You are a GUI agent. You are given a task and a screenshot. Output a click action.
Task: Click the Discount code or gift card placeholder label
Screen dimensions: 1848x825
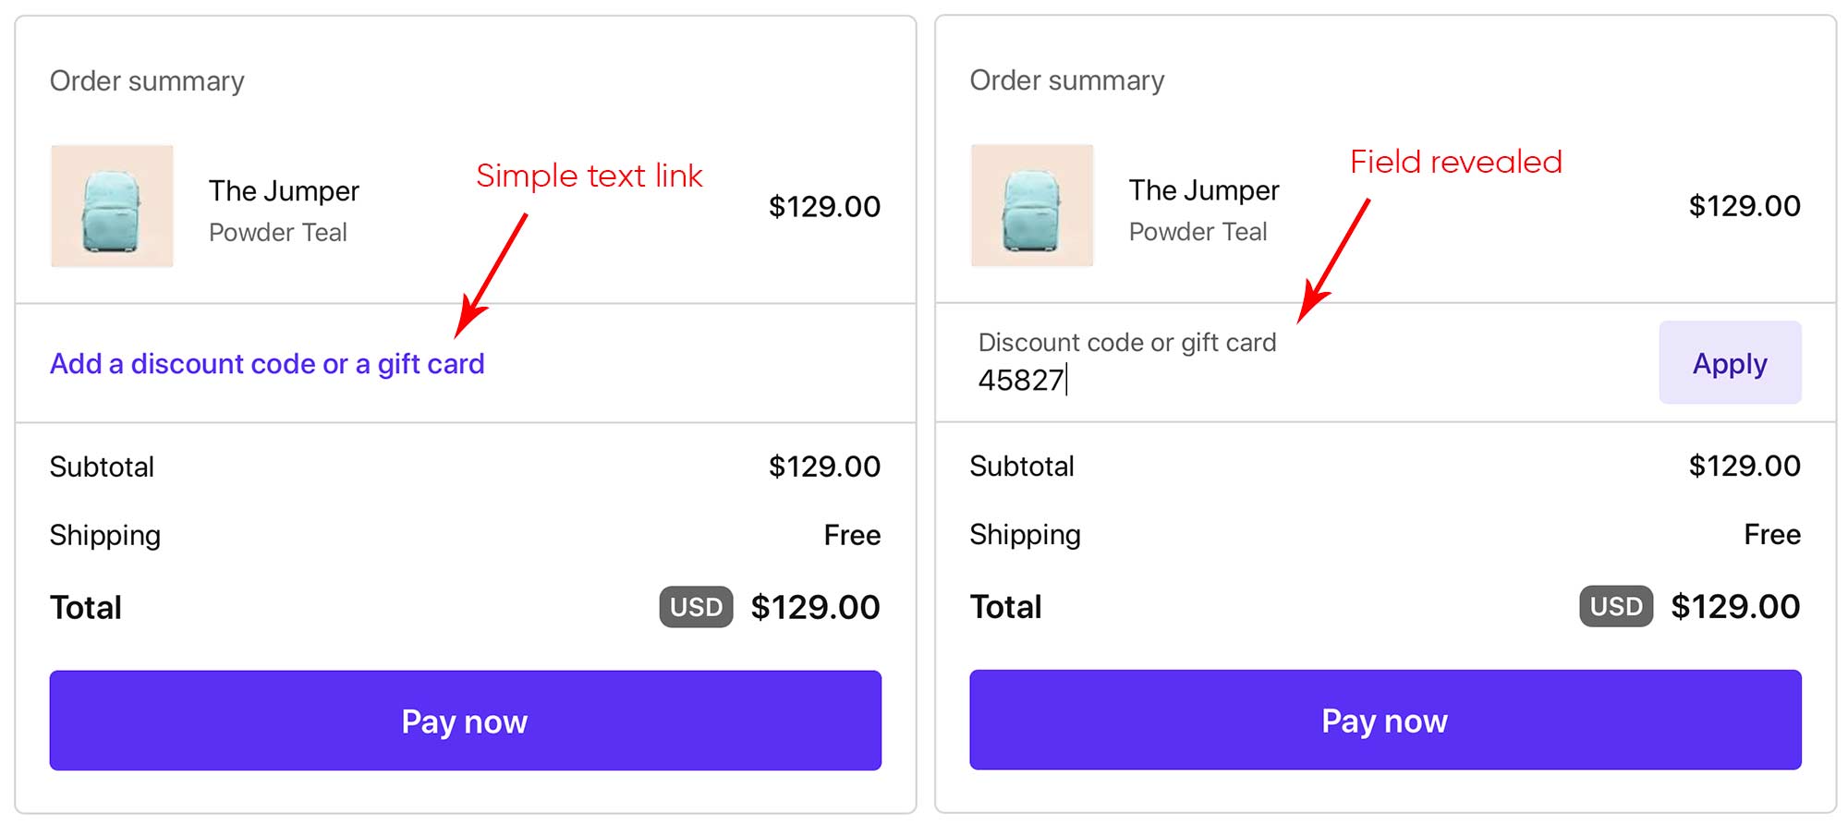(1128, 342)
